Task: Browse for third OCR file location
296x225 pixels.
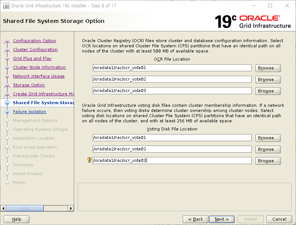Action: coord(268,91)
